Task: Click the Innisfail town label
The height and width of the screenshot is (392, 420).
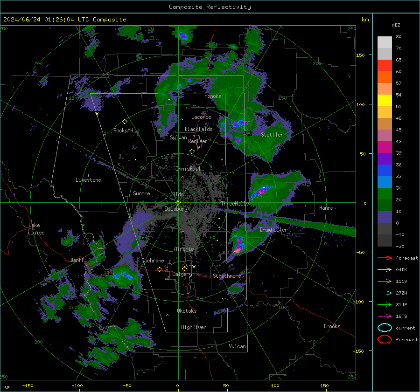Action: click(x=188, y=169)
